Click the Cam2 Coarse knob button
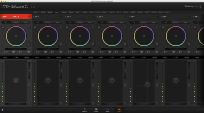 61,85
